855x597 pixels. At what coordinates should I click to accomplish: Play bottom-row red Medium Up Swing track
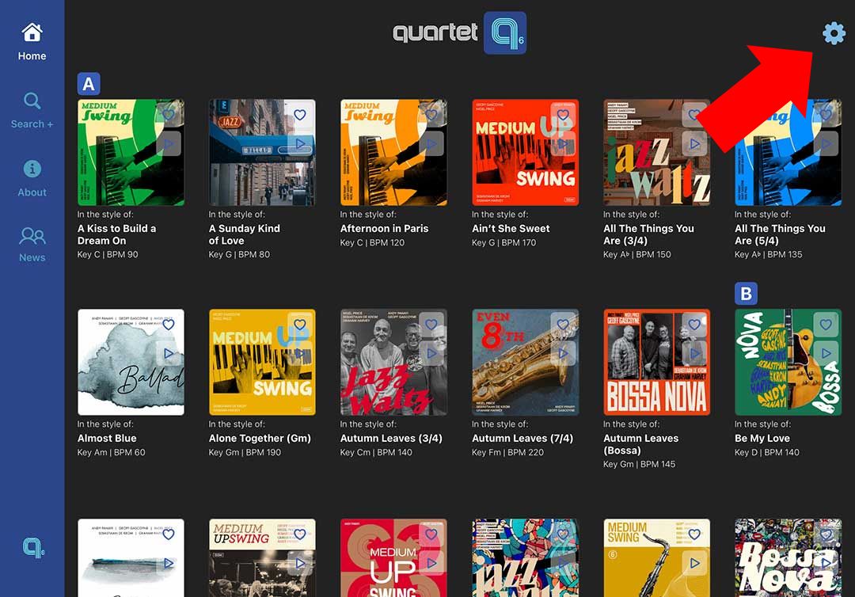pyautogui.click(x=431, y=563)
